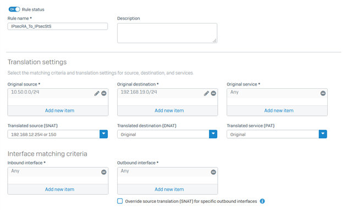Add new item to Original service
Screen dimensions: 352x210
pyautogui.click(x=279, y=111)
